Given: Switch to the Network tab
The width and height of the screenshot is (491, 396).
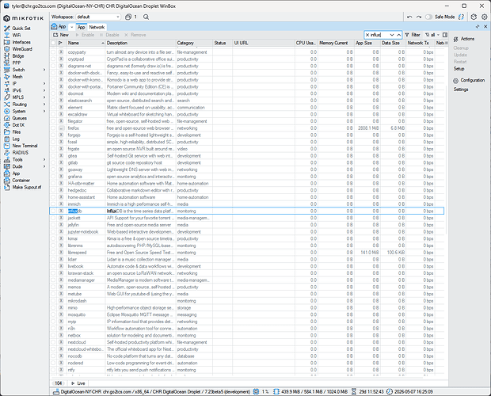Looking at the screenshot, I should tap(97, 27).
